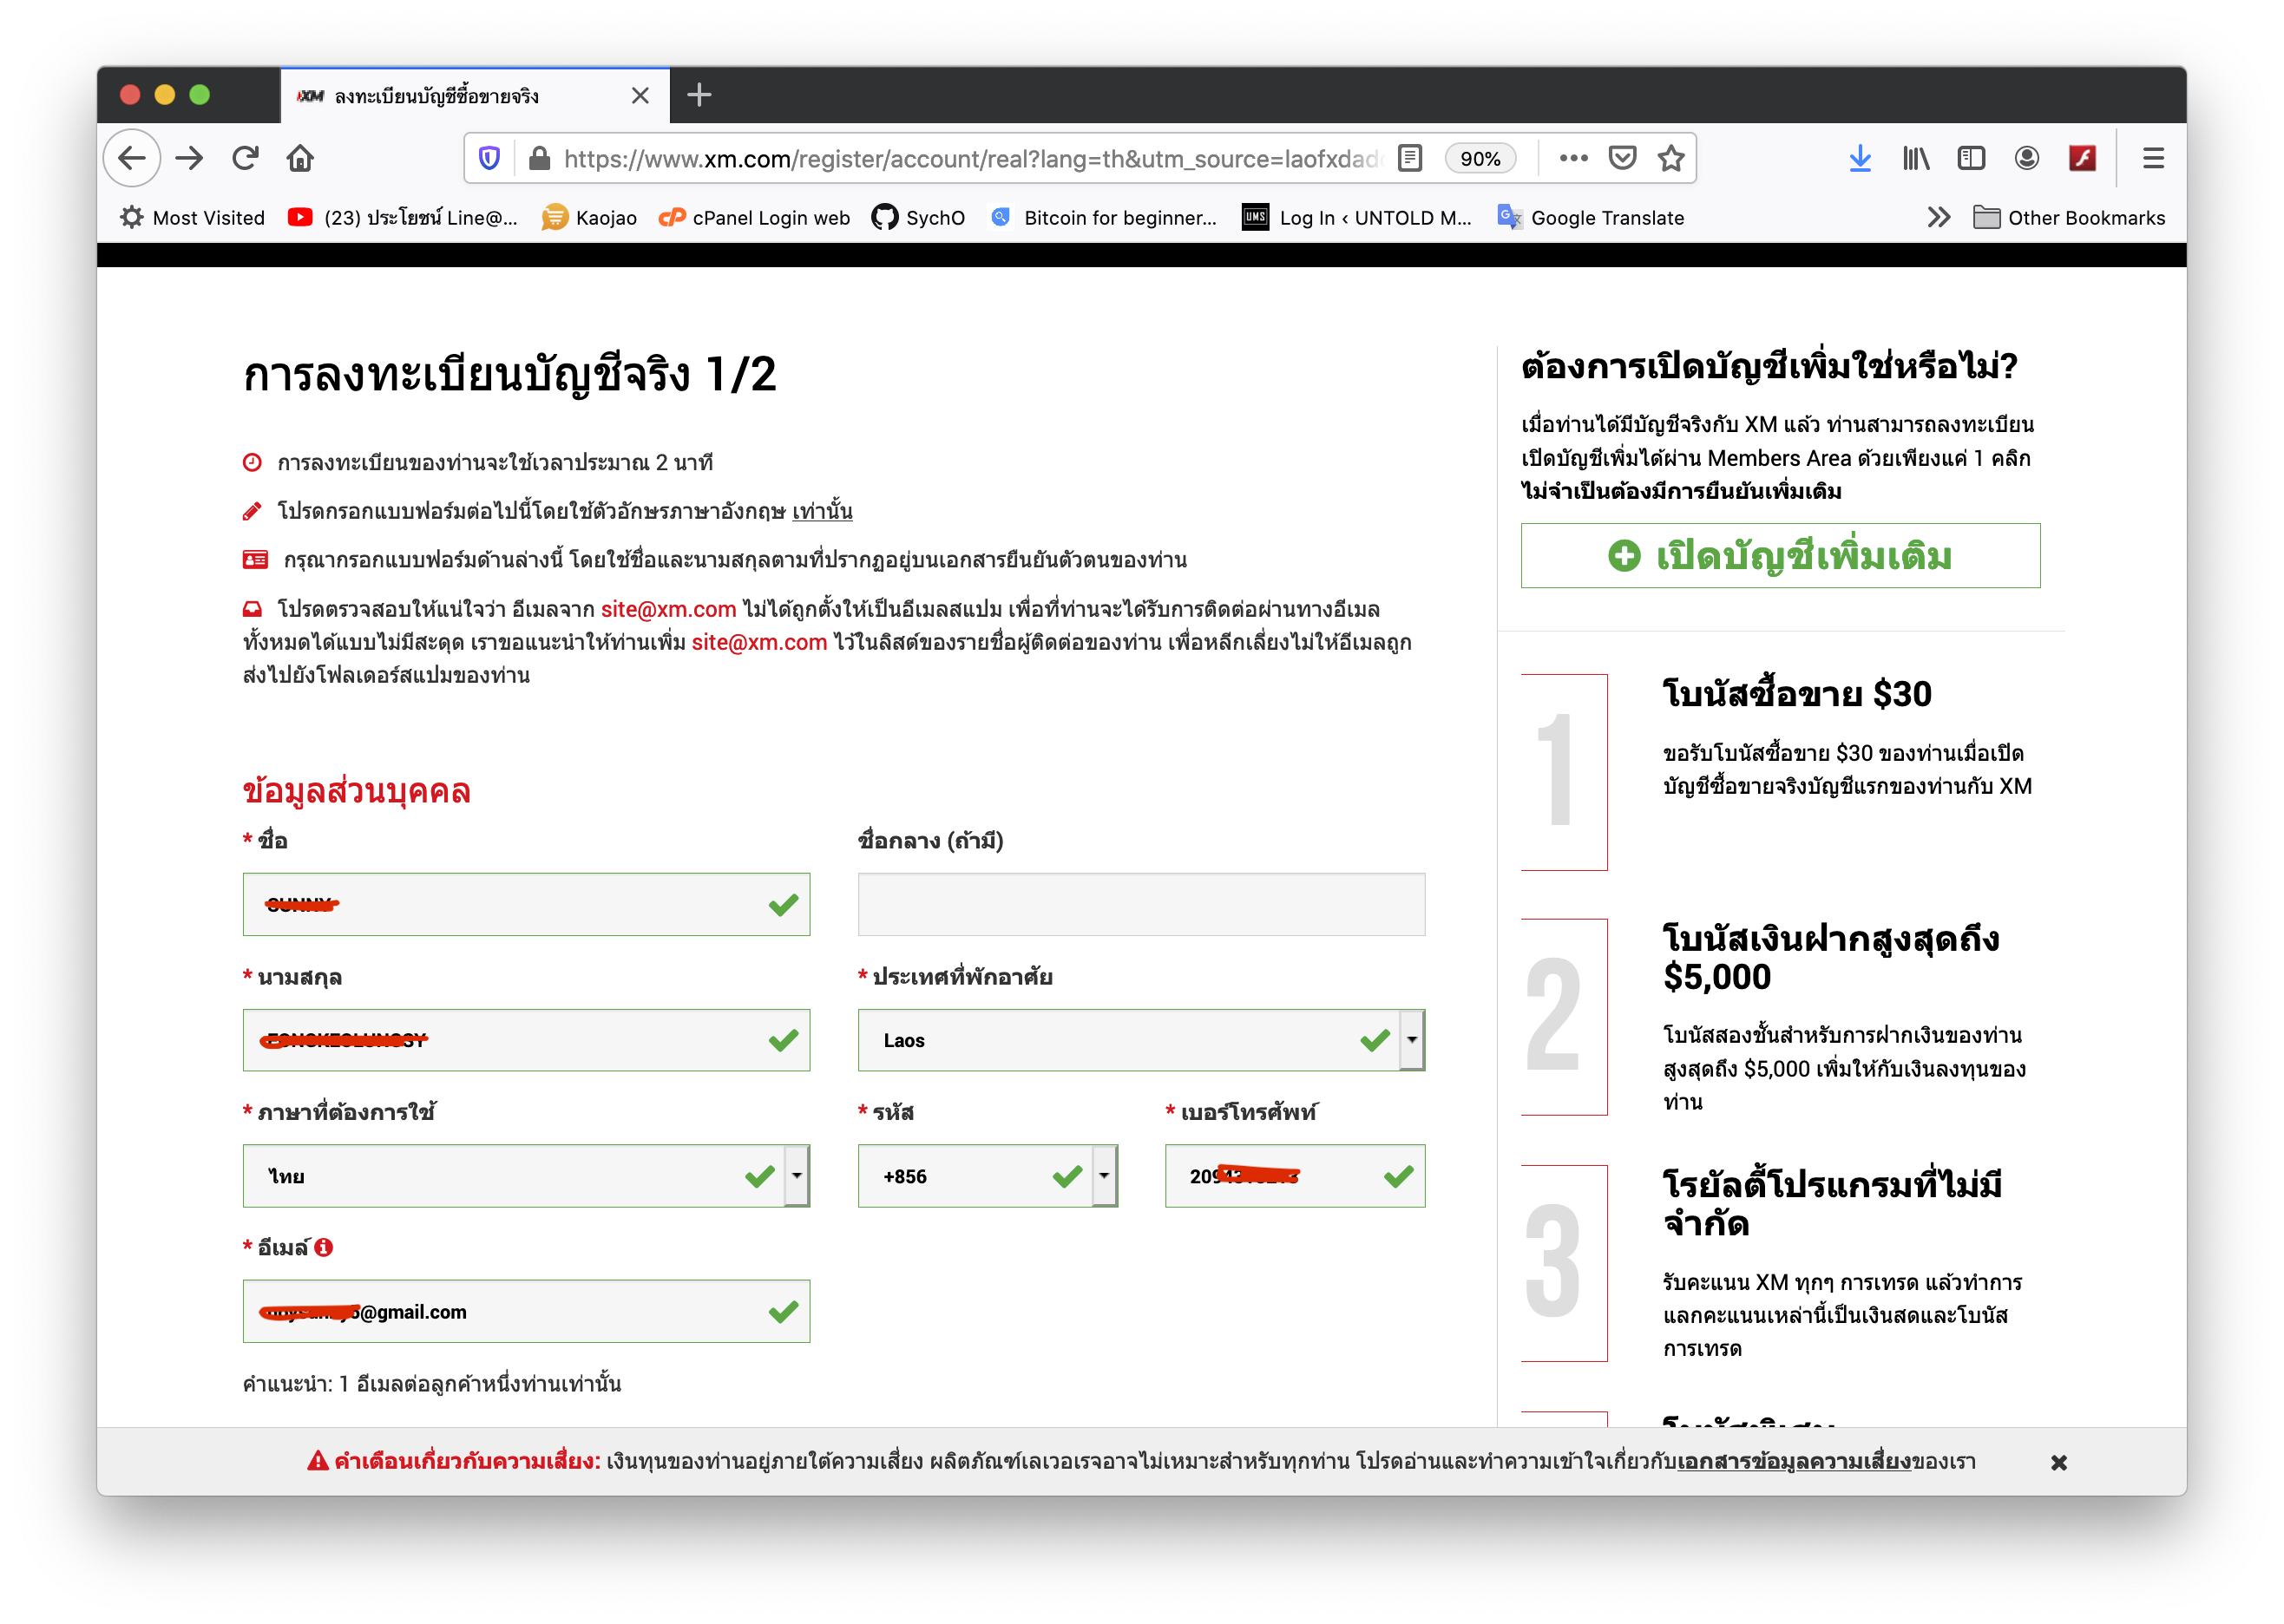Reload the current page
This screenshot has height=1624, width=2284.
tap(246, 158)
